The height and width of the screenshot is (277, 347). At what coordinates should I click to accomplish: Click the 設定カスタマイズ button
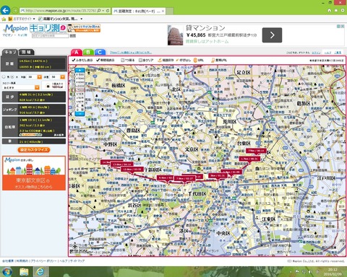point(34,150)
